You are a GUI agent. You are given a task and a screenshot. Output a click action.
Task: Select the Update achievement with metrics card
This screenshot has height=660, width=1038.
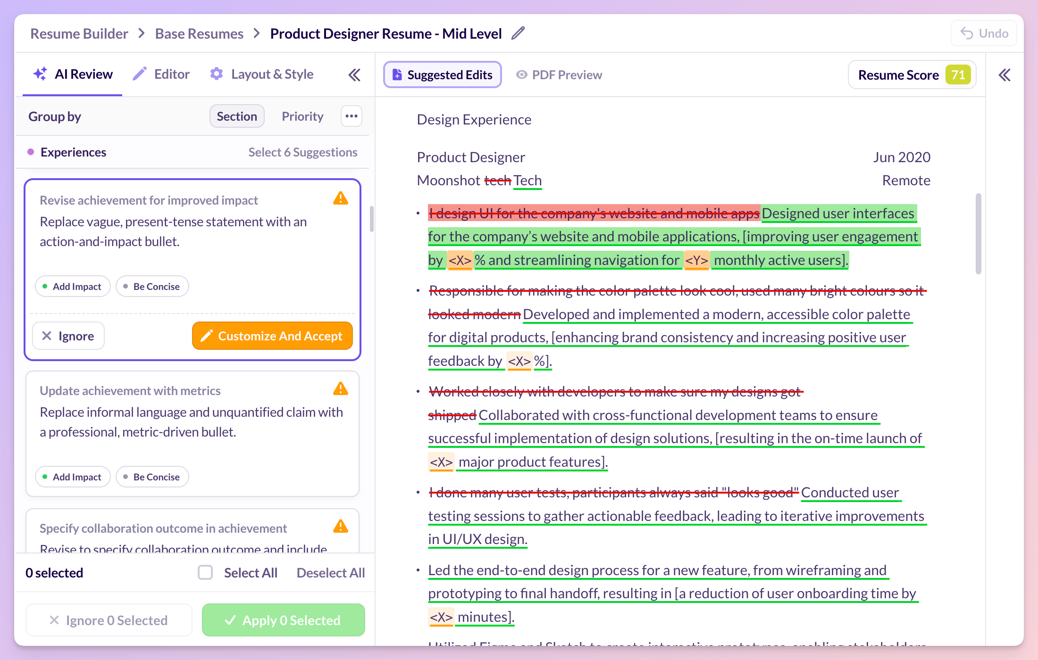coord(193,434)
